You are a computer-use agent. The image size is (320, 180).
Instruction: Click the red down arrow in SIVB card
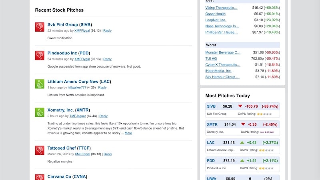240,106
